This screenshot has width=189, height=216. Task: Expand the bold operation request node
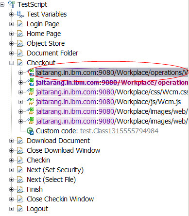[20, 83]
